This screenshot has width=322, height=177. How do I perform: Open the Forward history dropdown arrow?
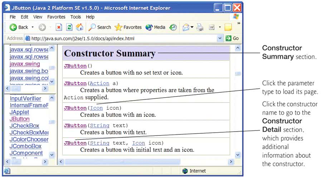50,27
